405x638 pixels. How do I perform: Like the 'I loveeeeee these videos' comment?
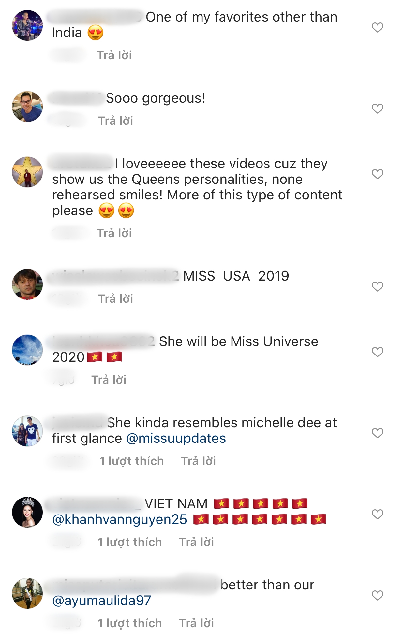[x=377, y=174]
